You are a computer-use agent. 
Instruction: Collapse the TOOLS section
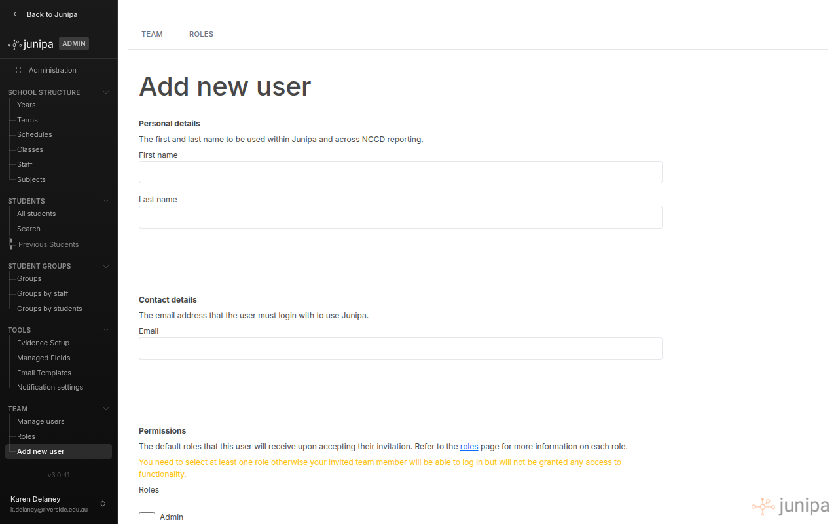pos(105,329)
